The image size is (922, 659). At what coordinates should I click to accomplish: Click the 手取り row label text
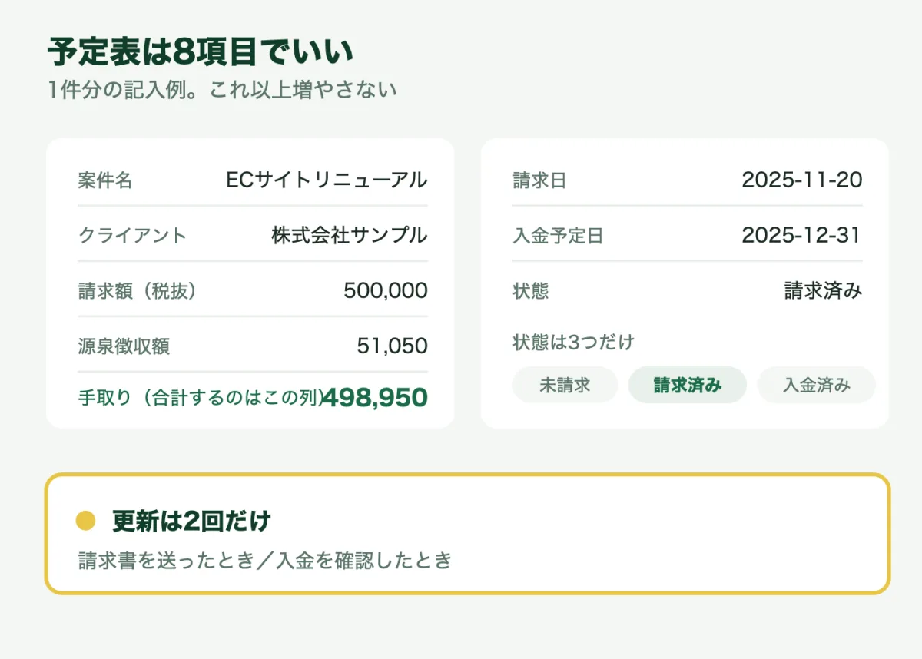[200, 399]
